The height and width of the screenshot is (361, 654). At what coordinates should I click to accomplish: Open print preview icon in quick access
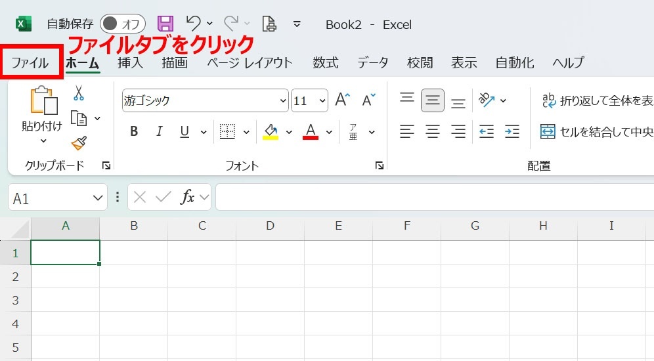tap(269, 24)
